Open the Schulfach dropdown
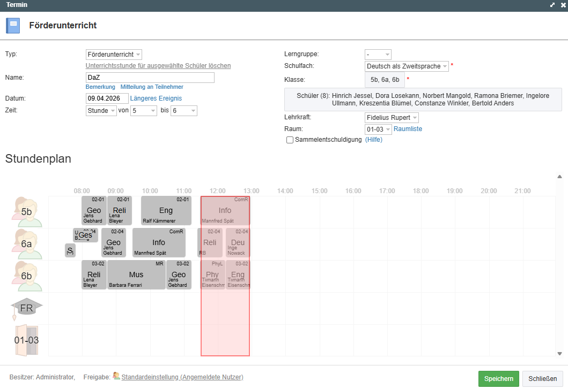568x389 pixels. tap(406, 66)
